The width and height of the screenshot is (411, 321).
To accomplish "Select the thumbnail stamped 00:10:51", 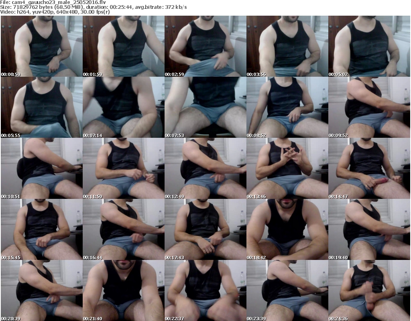I will tap(42, 168).
